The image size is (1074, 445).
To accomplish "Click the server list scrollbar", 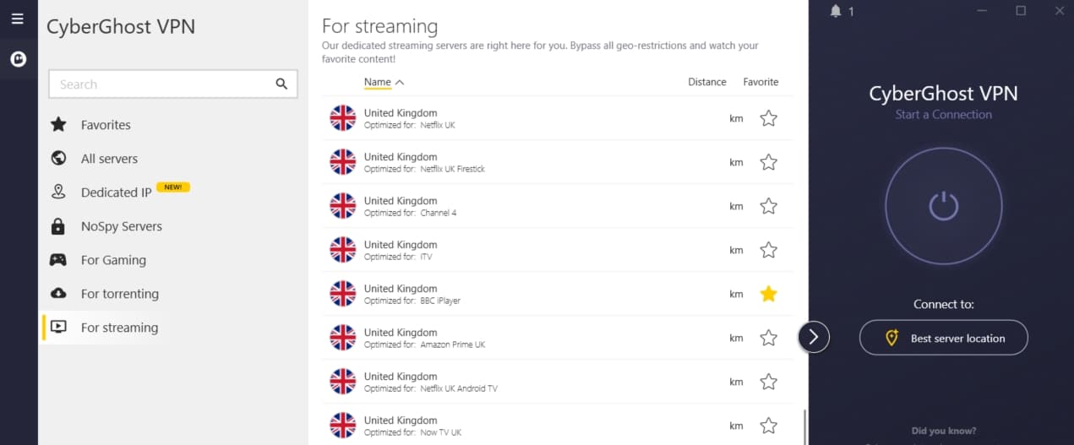I will pos(804,427).
